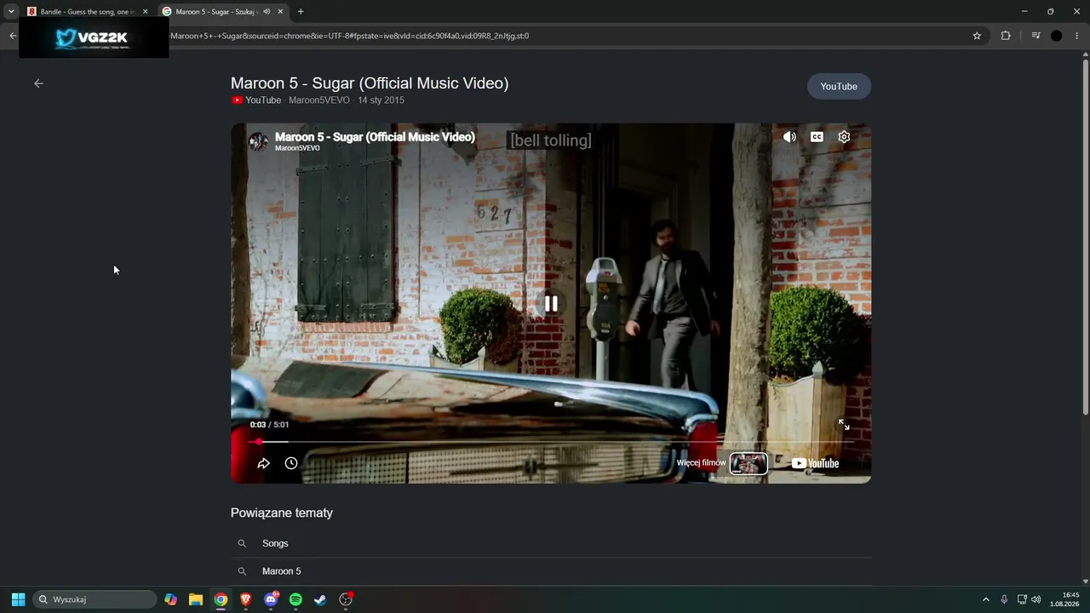Open the browser Extensions menu

1006,36
